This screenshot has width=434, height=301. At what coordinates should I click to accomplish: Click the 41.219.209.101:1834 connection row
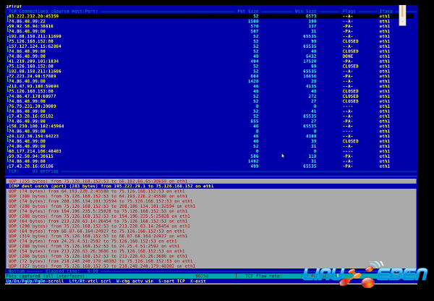[x=210, y=62]
